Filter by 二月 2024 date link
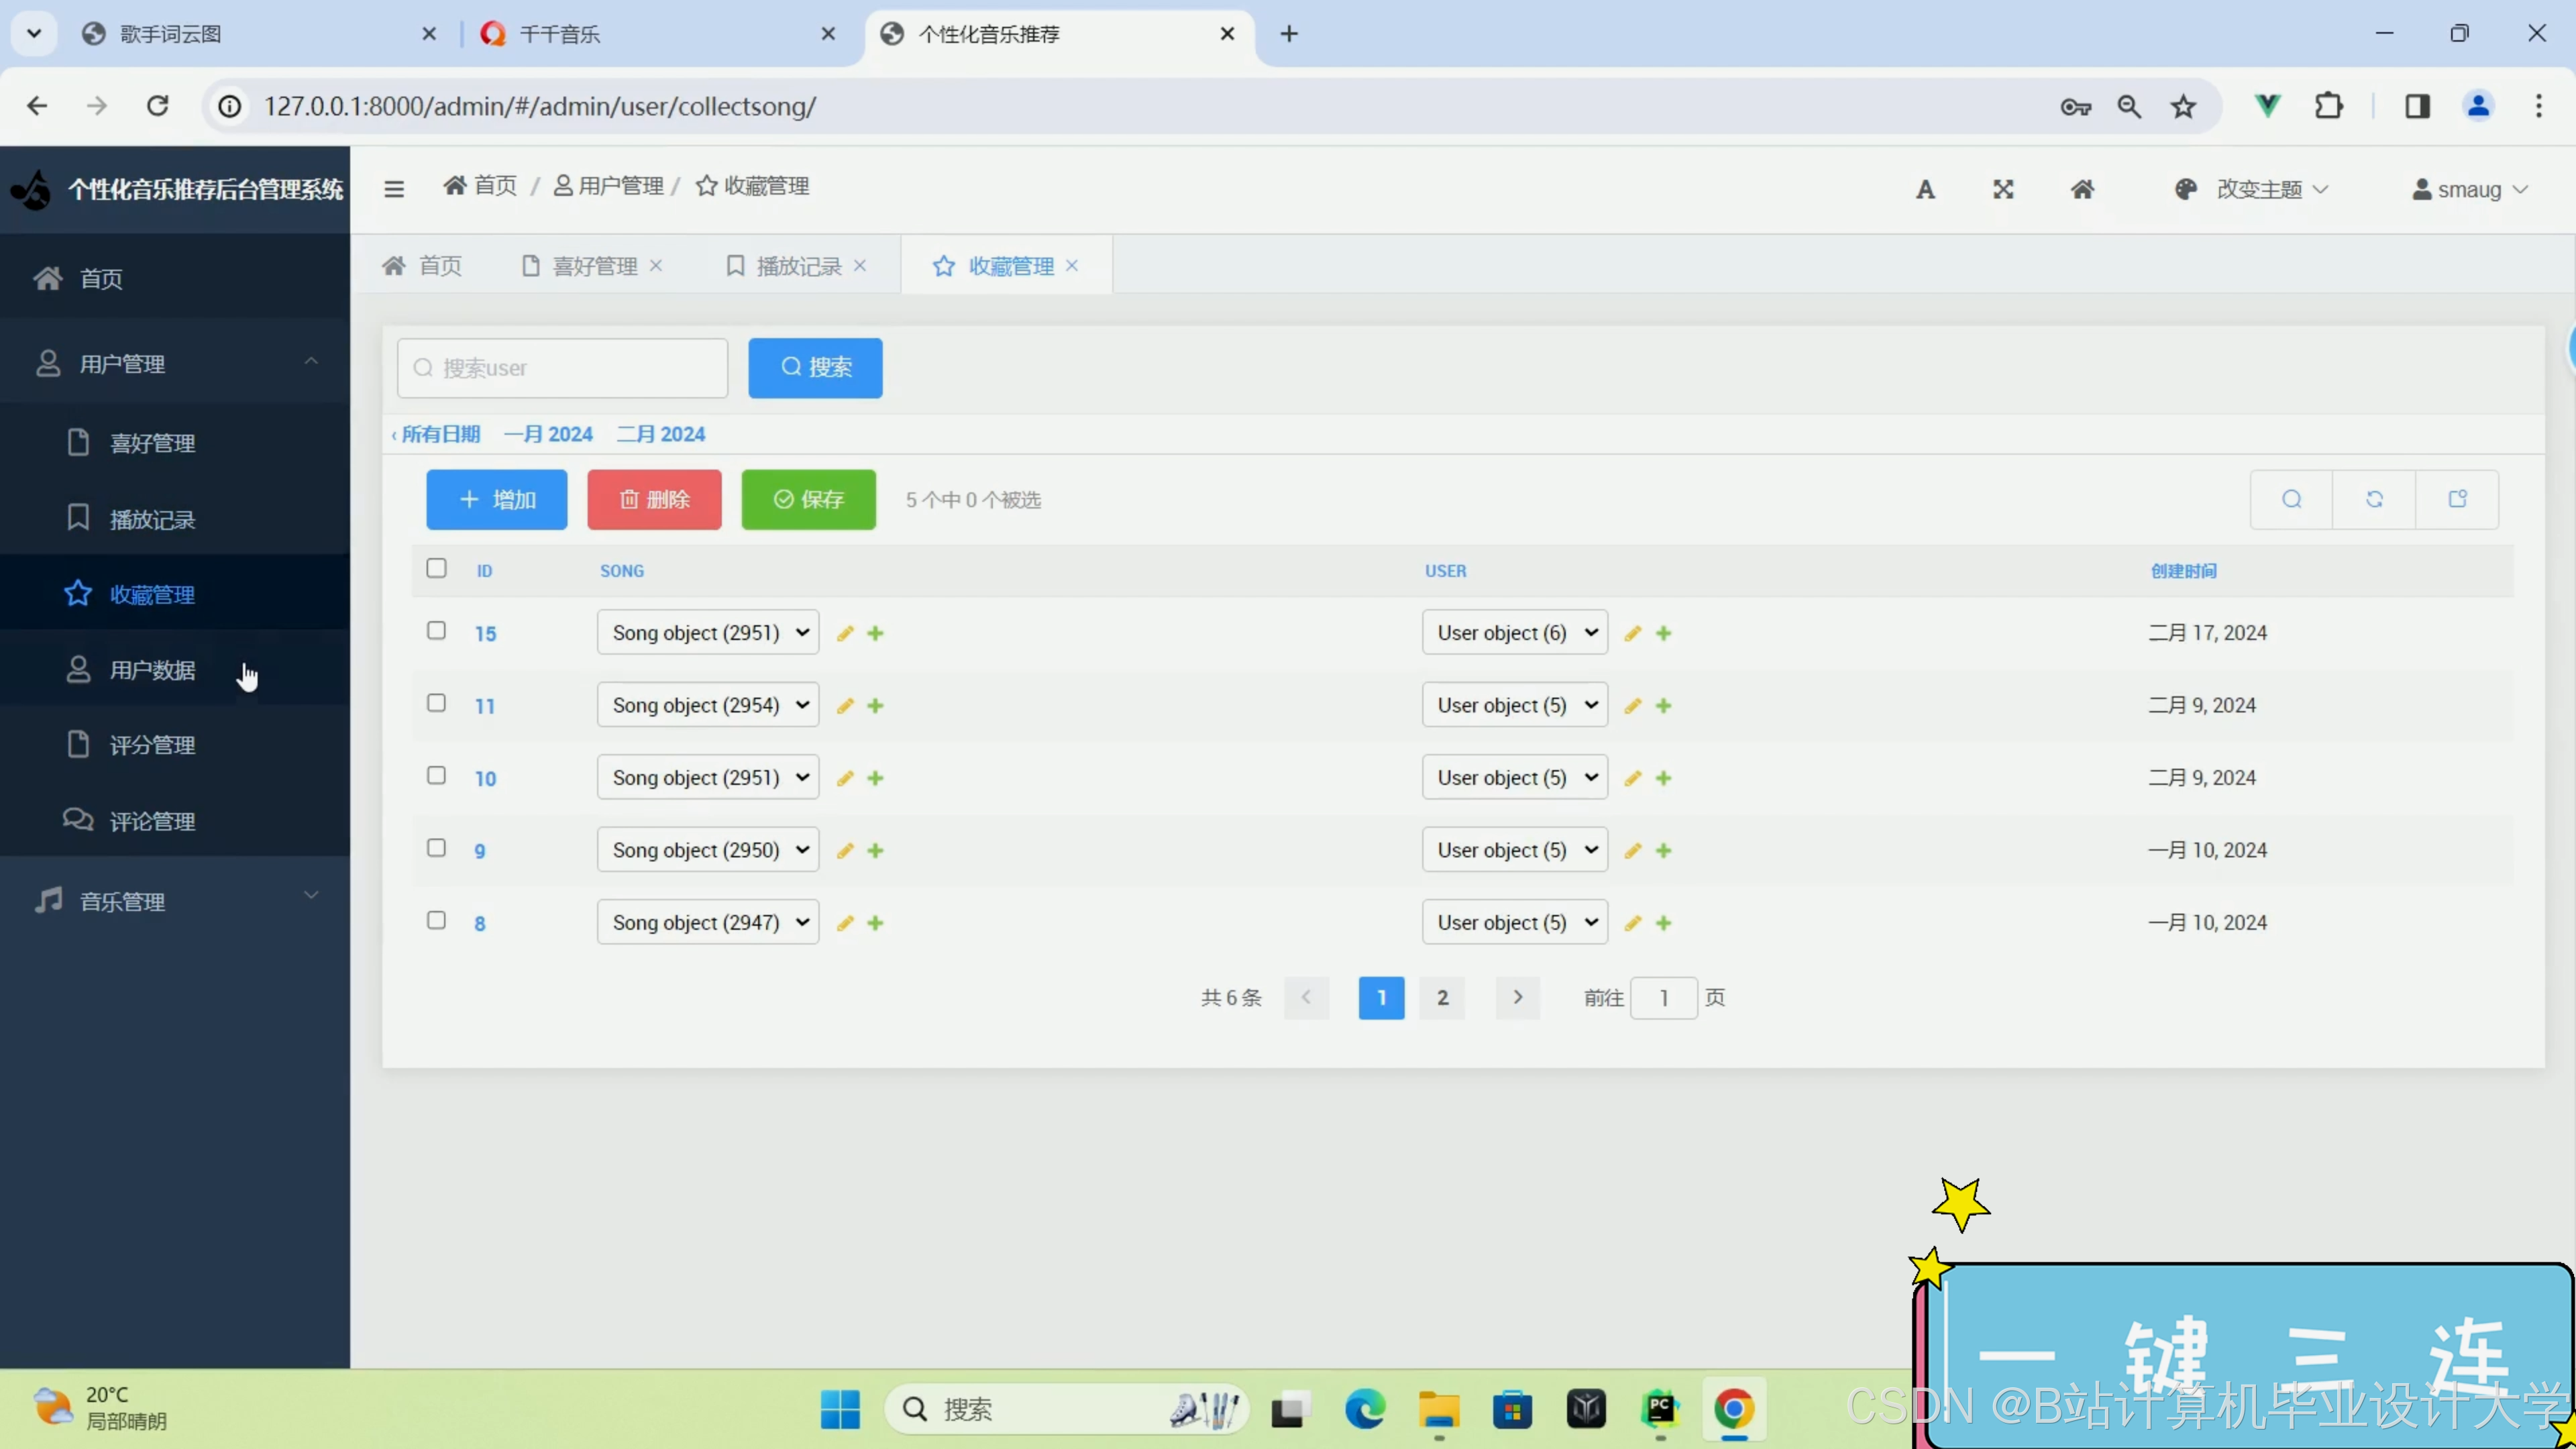Image resolution: width=2576 pixels, height=1449 pixels. tap(660, 434)
